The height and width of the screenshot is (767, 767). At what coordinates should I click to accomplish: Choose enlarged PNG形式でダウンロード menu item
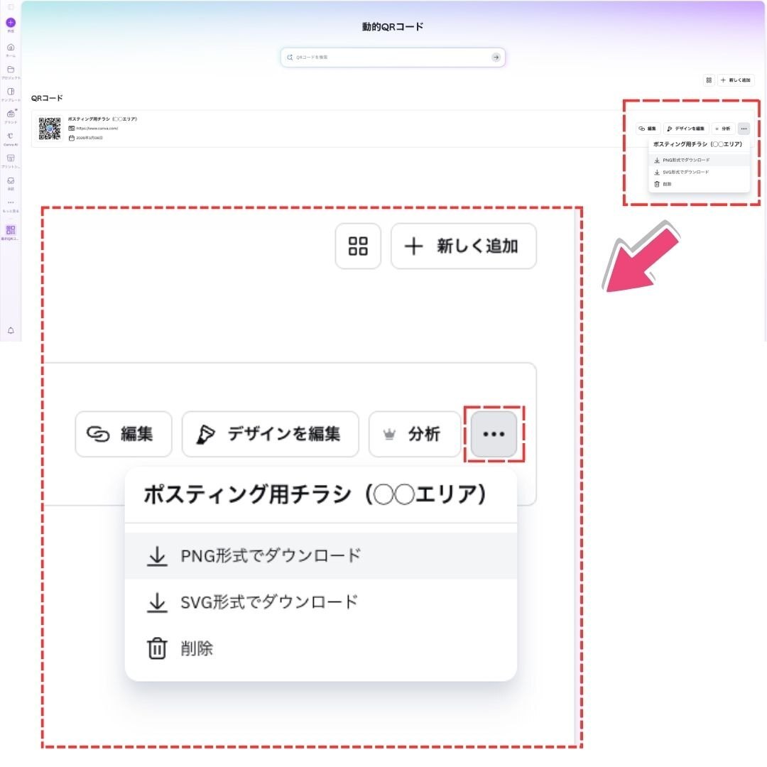click(x=321, y=555)
